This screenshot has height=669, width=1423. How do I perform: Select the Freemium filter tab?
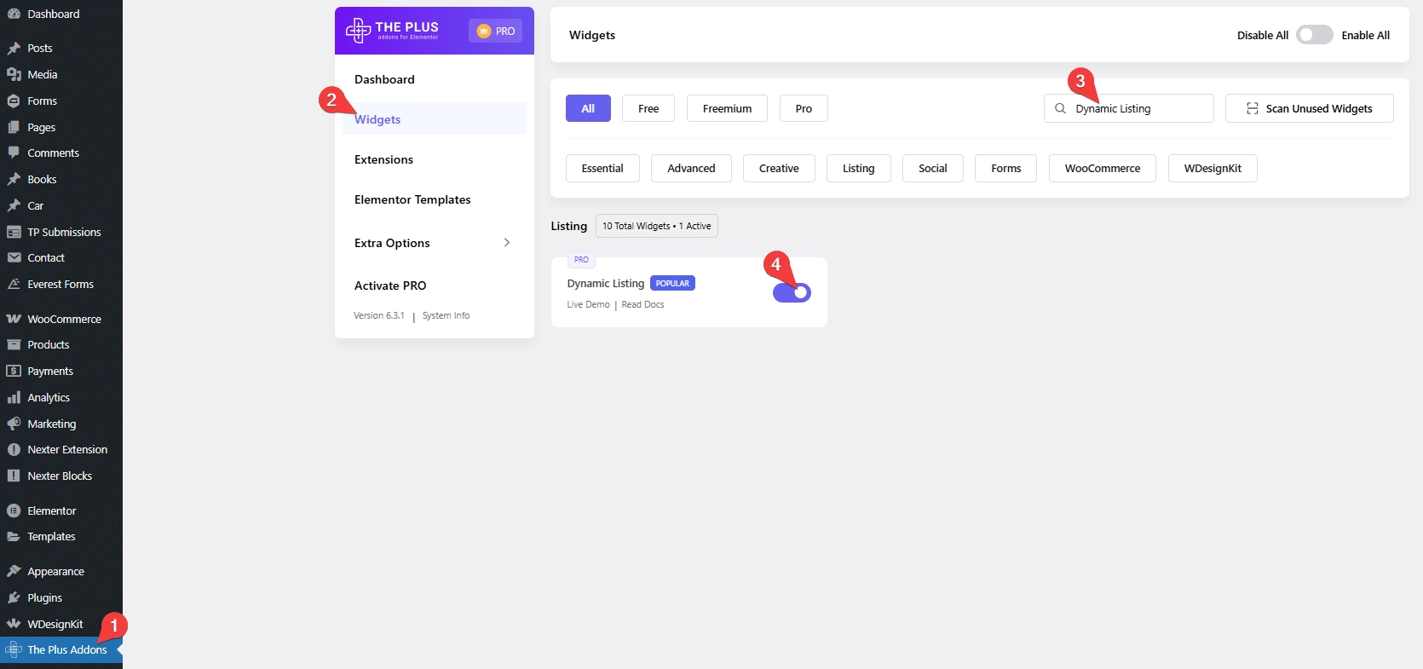(727, 108)
